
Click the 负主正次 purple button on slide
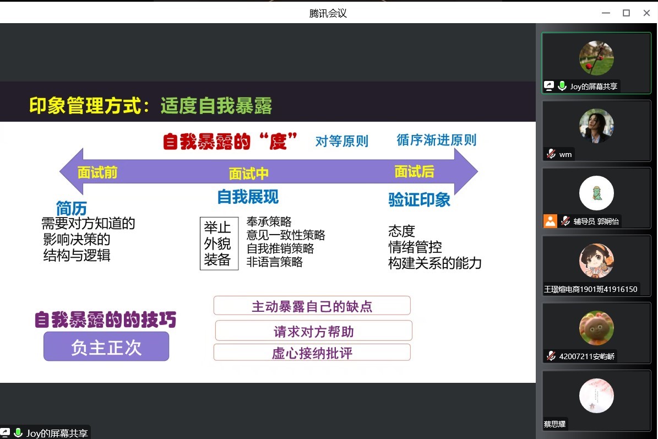pyautogui.click(x=106, y=346)
